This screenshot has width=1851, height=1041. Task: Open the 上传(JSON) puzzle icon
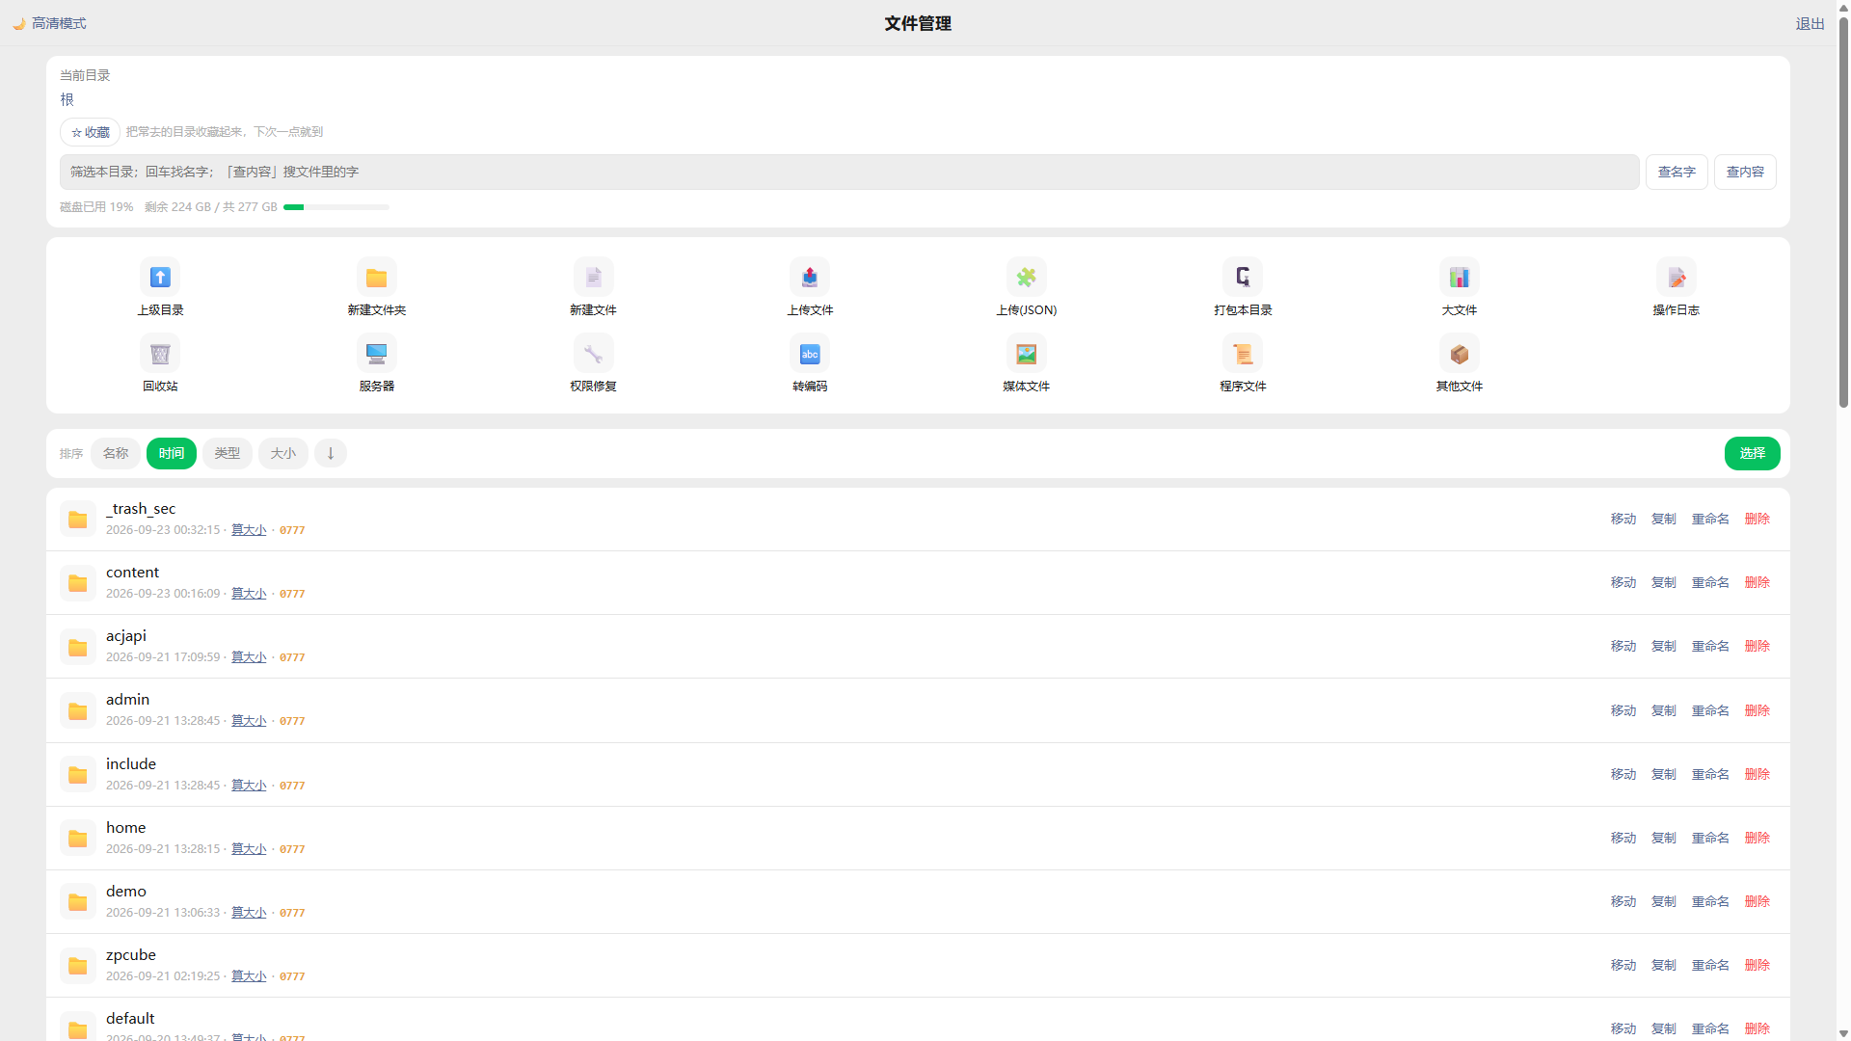tap(1026, 278)
